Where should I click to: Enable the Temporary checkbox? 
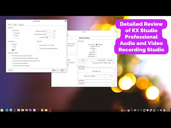point(13,33)
